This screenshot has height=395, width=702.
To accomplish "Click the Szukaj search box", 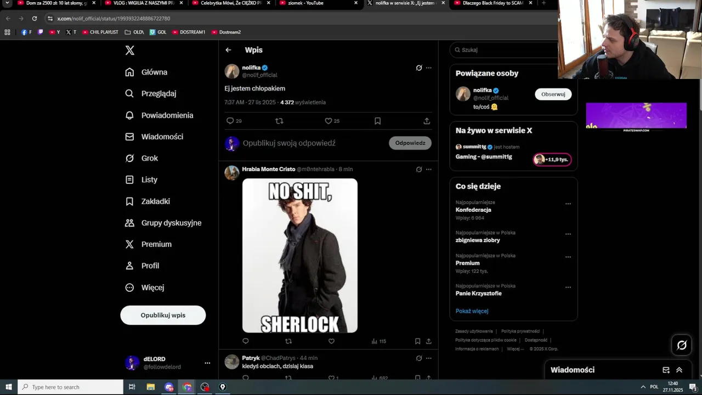I will point(505,50).
